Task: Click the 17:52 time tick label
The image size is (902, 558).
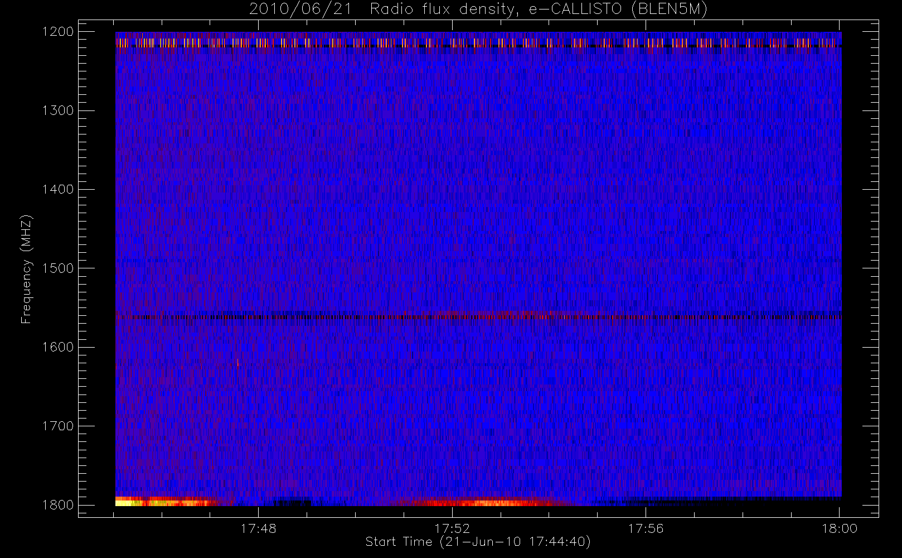Action: (452, 528)
